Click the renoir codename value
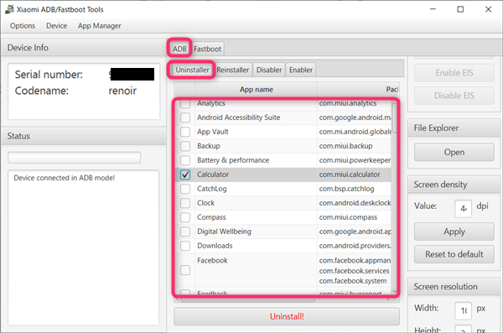This screenshot has height=333, width=503. point(122,91)
